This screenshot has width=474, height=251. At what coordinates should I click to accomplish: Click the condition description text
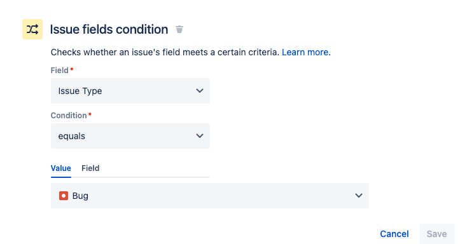tap(165, 52)
